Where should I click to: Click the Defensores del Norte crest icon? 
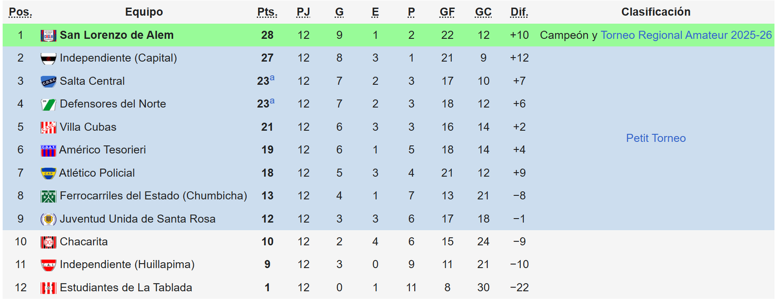tap(48, 104)
